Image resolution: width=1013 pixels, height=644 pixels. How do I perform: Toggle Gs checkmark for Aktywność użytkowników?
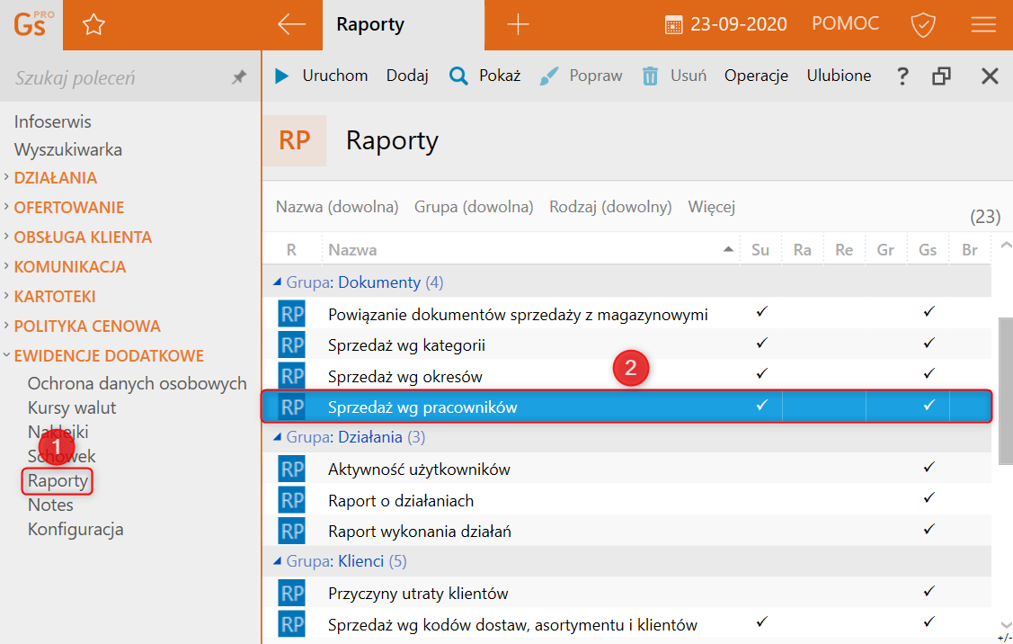click(929, 467)
